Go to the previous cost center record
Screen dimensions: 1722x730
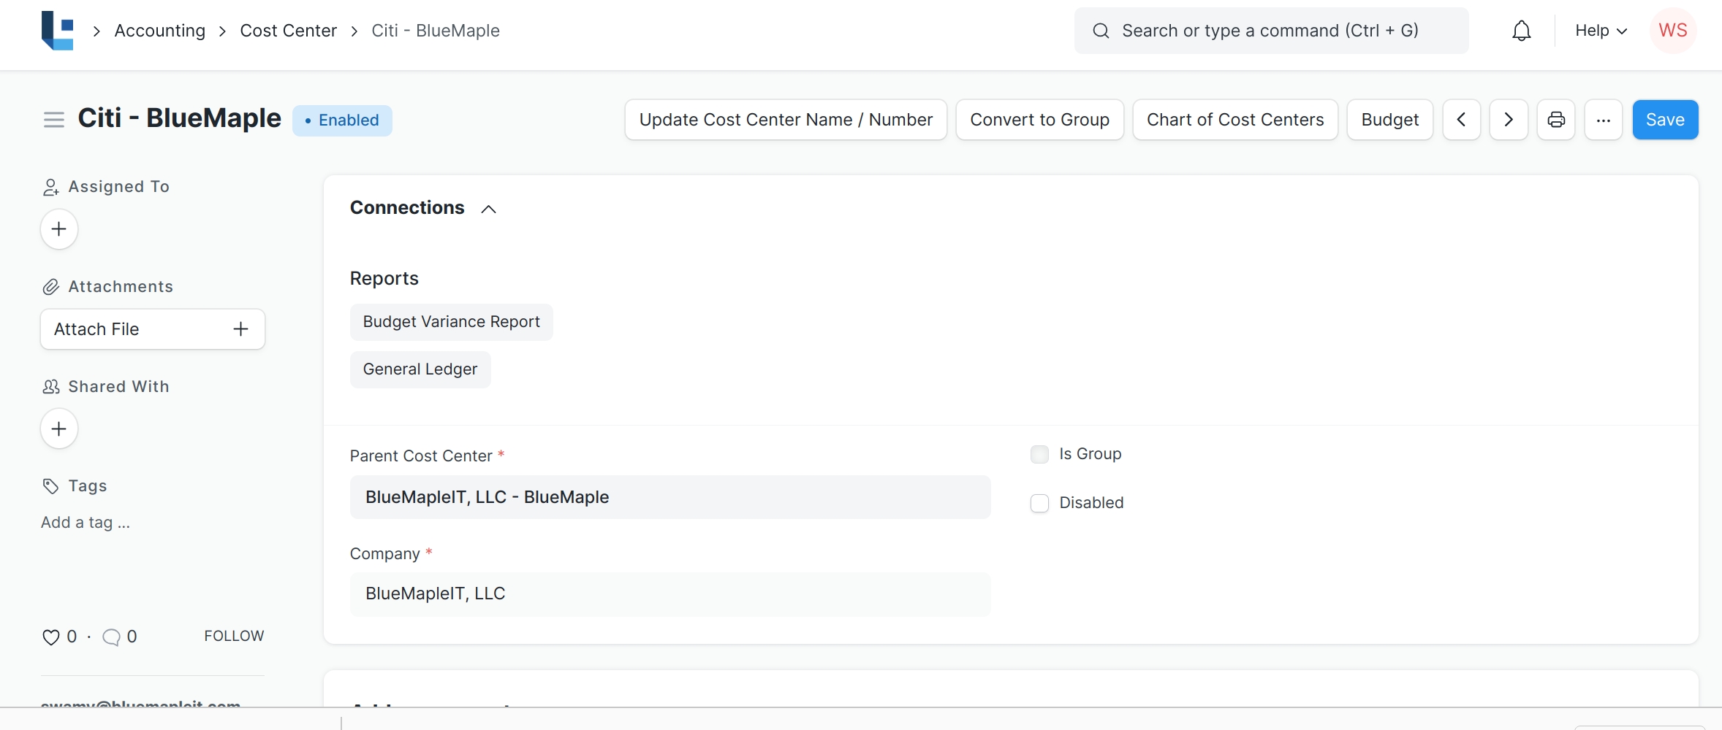pos(1461,120)
